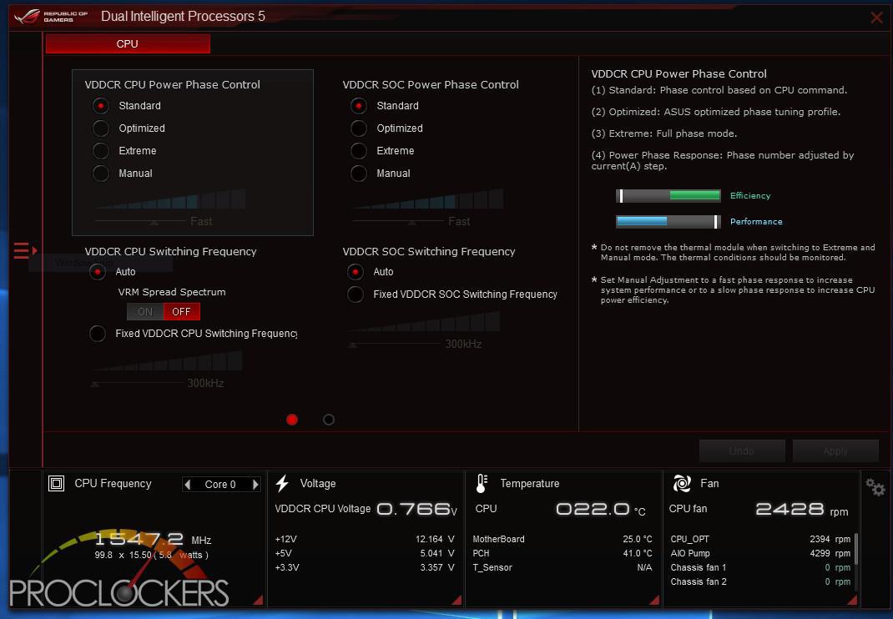Click the ROG Republic of Gamers logo
The height and width of the screenshot is (619, 893).
point(50,16)
